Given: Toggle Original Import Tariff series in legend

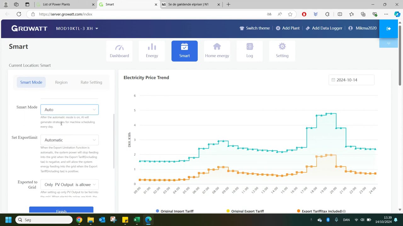Looking at the screenshot, I should 175,211.
